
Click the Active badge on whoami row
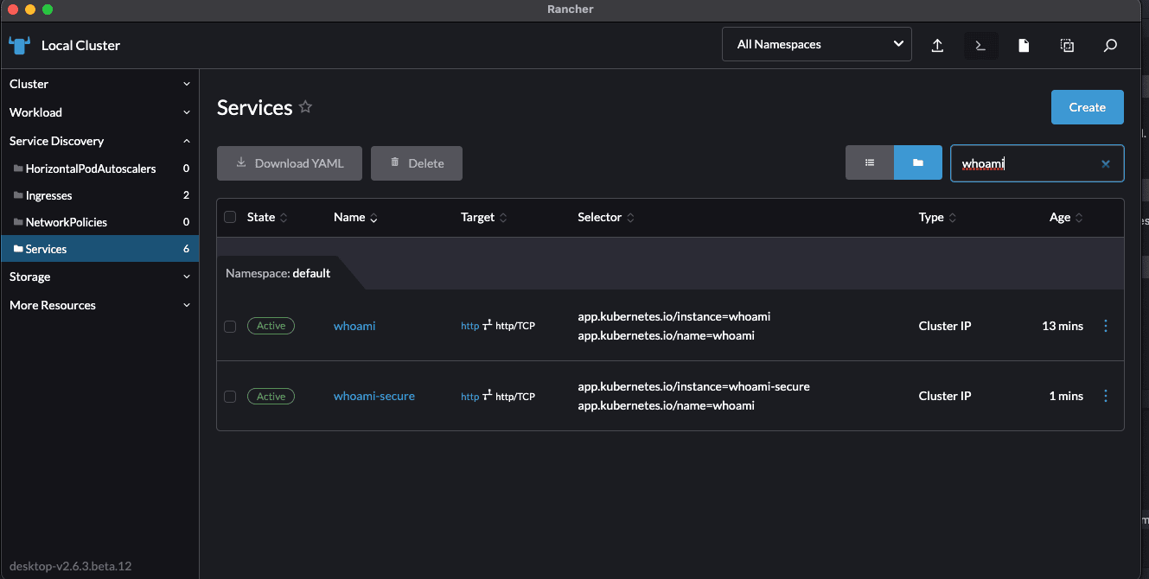(271, 326)
